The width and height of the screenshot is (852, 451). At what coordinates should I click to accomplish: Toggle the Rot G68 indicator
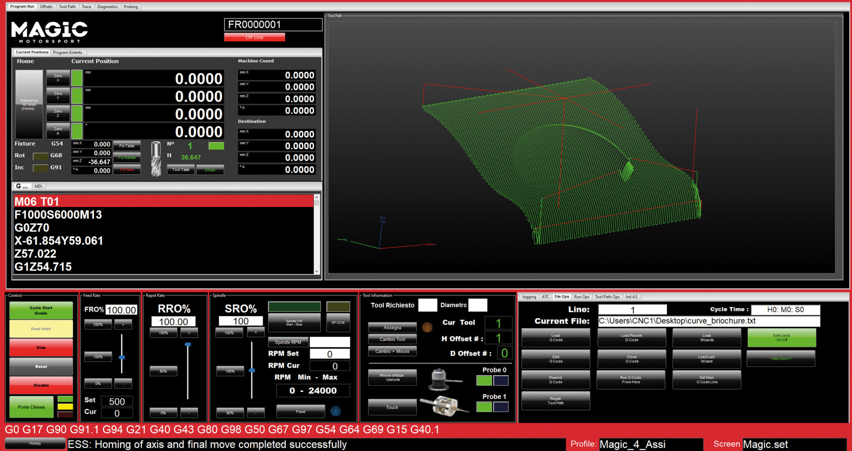tap(40, 156)
